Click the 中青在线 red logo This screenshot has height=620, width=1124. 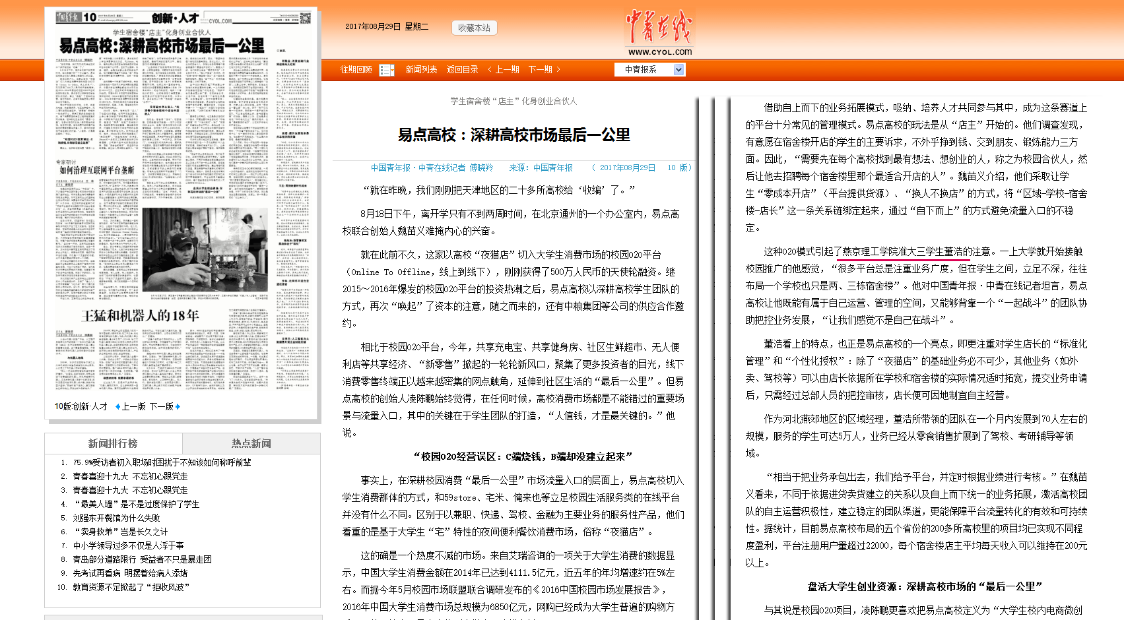[x=659, y=28]
